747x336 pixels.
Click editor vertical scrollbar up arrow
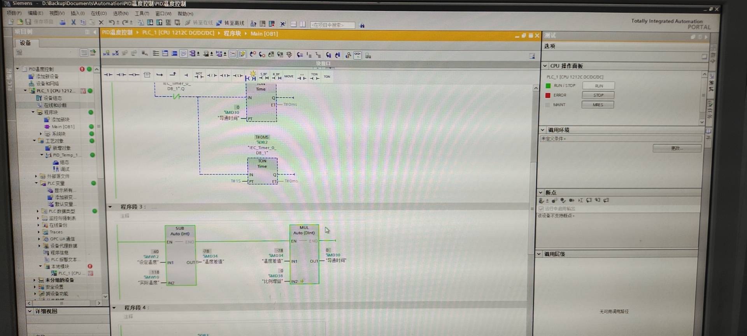click(x=536, y=88)
